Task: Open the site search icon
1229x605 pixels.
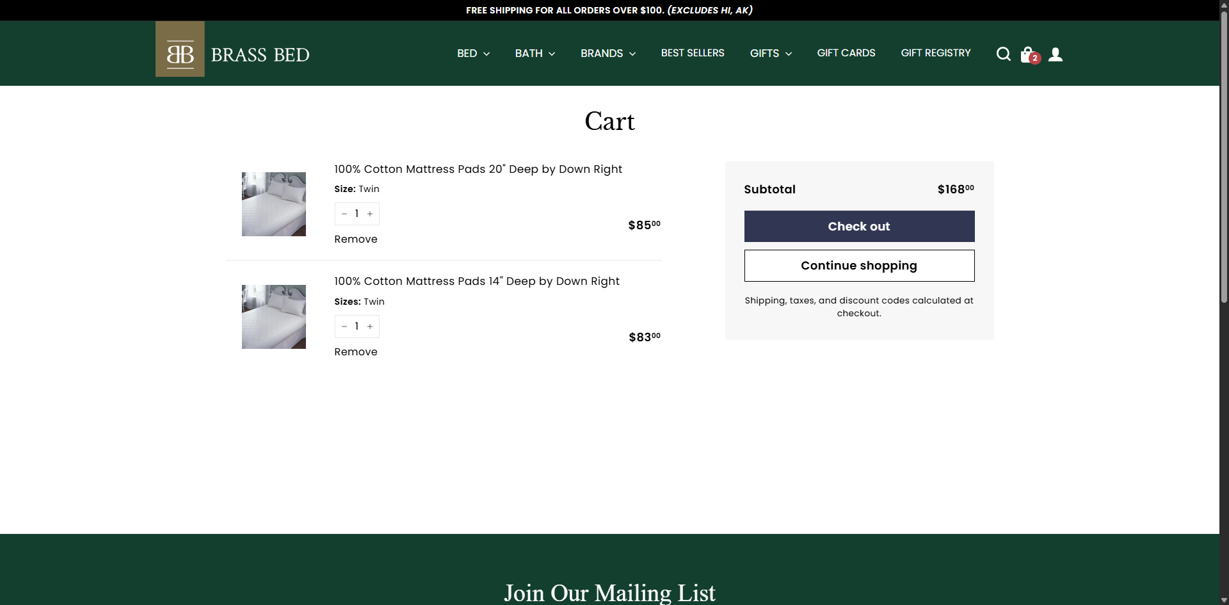Action: point(1004,54)
